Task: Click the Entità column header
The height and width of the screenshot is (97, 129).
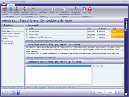Action: coord(92,28)
